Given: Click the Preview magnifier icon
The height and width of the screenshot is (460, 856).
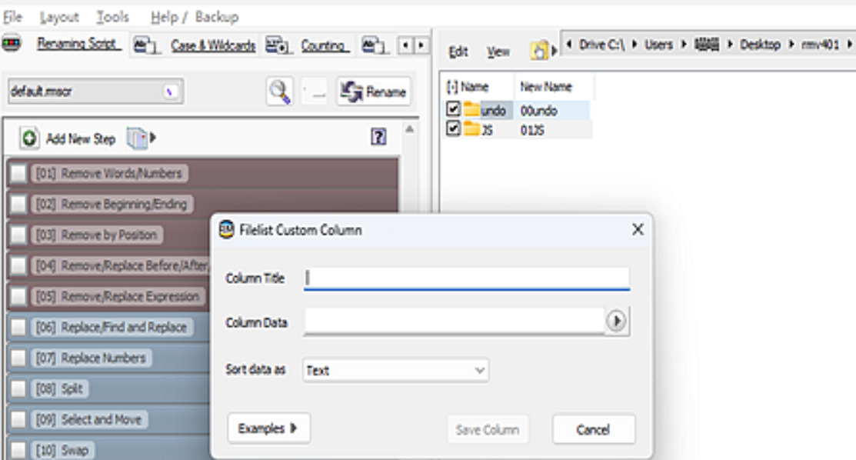Looking at the screenshot, I should (278, 92).
